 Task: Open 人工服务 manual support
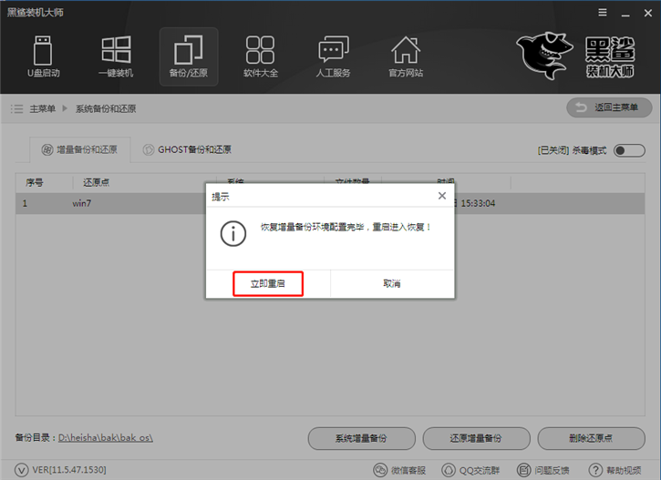(x=334, y=56)
